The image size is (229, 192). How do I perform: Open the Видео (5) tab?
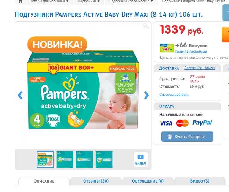[200, 181]
